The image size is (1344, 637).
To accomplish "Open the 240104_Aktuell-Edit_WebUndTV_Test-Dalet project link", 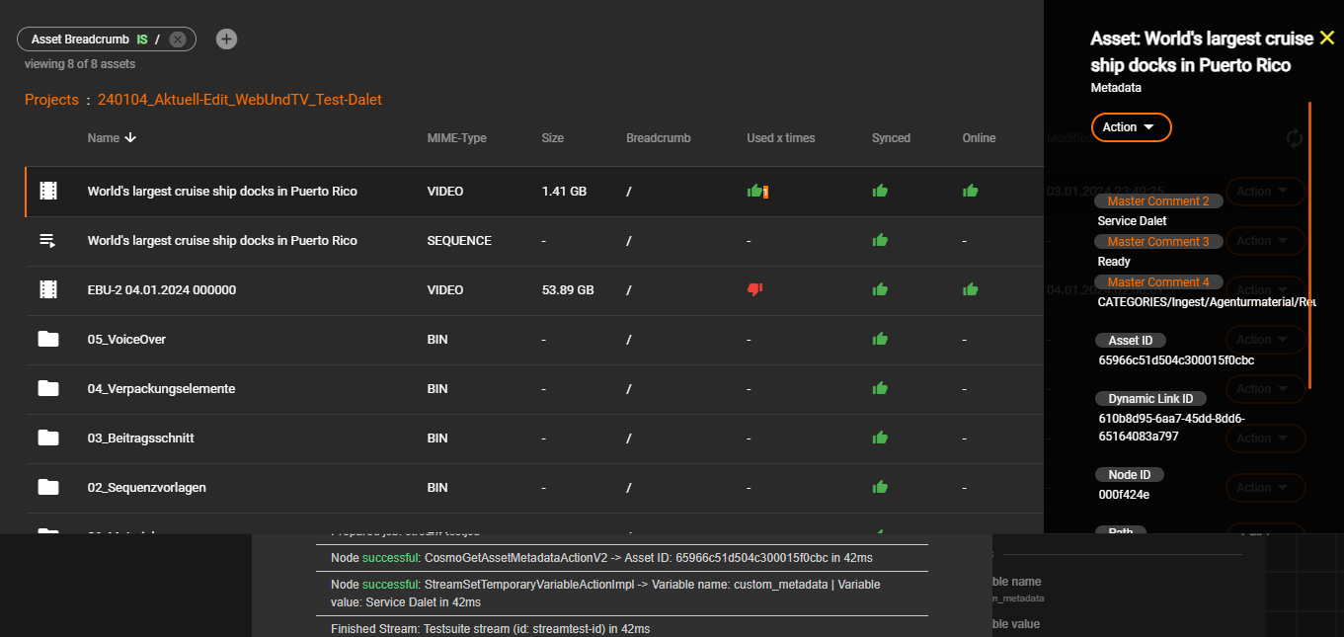I will [x=239, y=100].
